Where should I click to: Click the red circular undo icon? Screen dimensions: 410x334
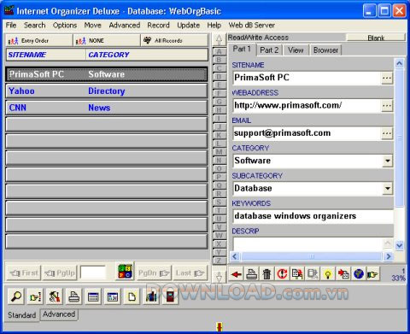(283, 274)
